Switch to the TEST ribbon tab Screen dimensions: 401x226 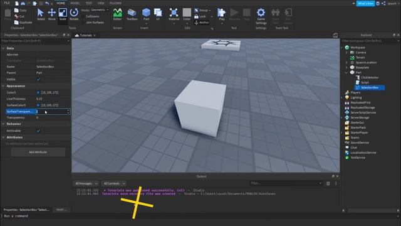pos(89,3)
